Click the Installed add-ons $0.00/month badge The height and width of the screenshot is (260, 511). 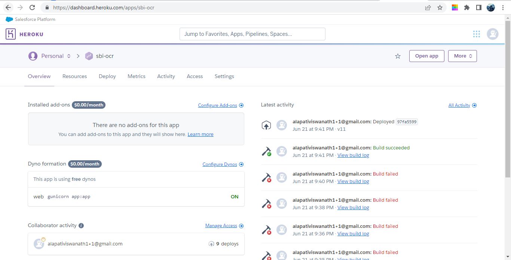(89, 105)
